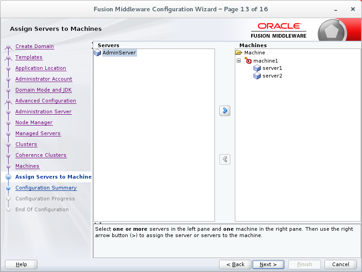The width and height of the screenshot is (362, 272).
Task: Go to Templates step
Action: click(x=29, y=57)
